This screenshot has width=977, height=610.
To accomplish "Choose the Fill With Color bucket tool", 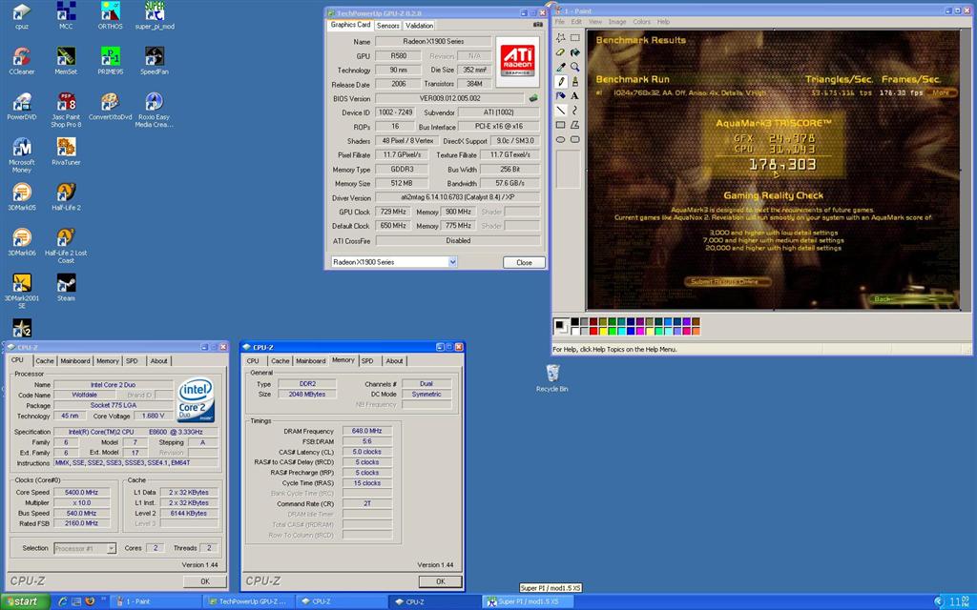I will tap(574, 52).
